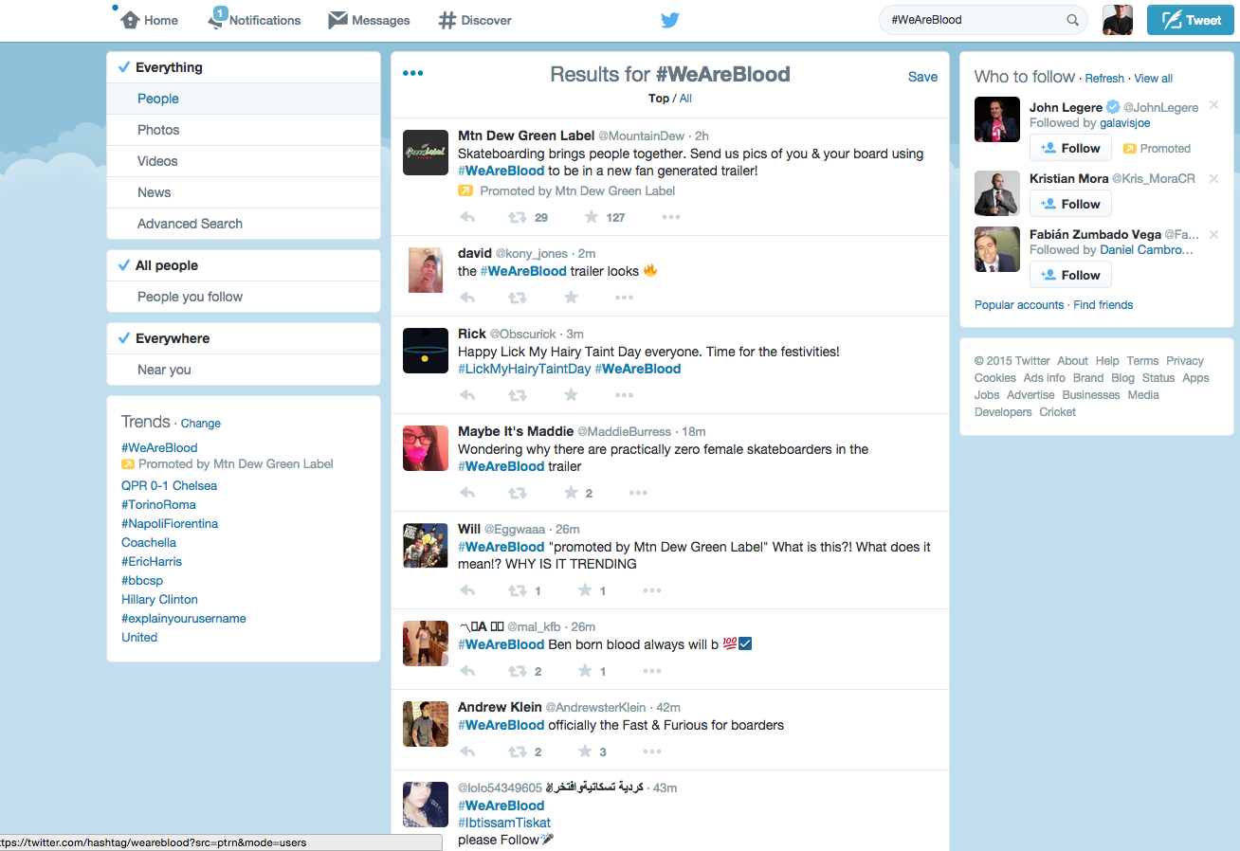Open the Notifications tab

(x=254, y=20)
